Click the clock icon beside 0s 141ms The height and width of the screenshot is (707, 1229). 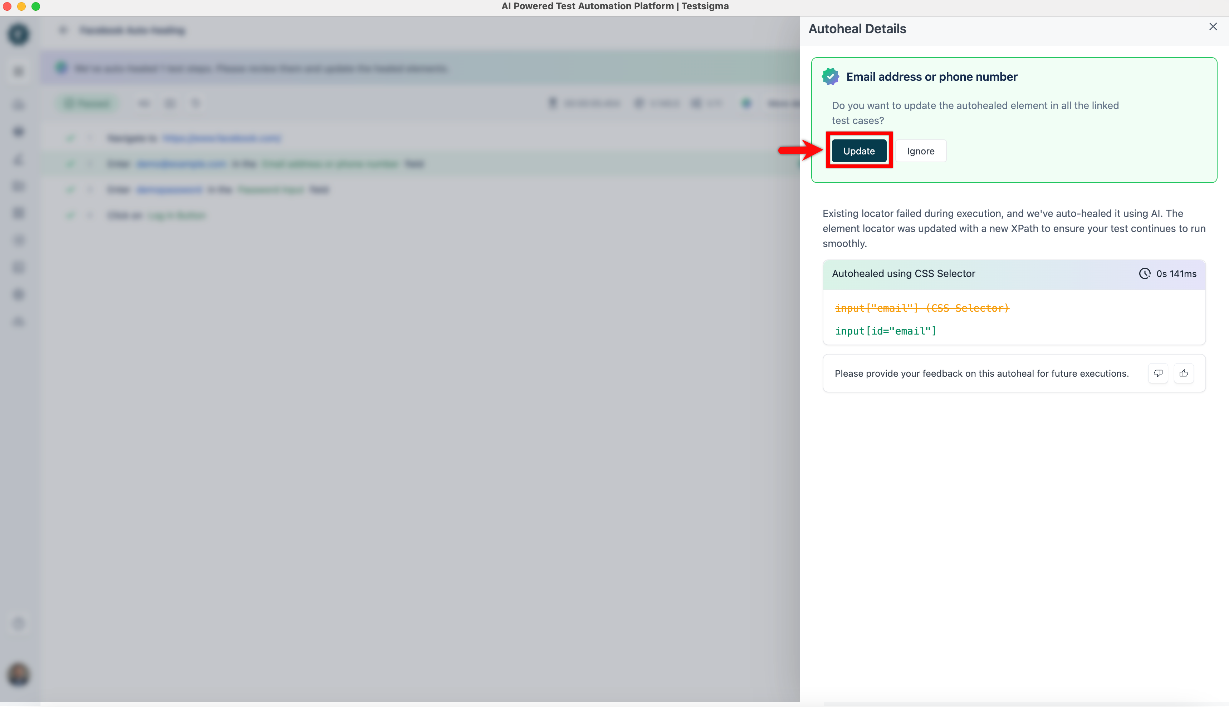tap(1145, 273)
